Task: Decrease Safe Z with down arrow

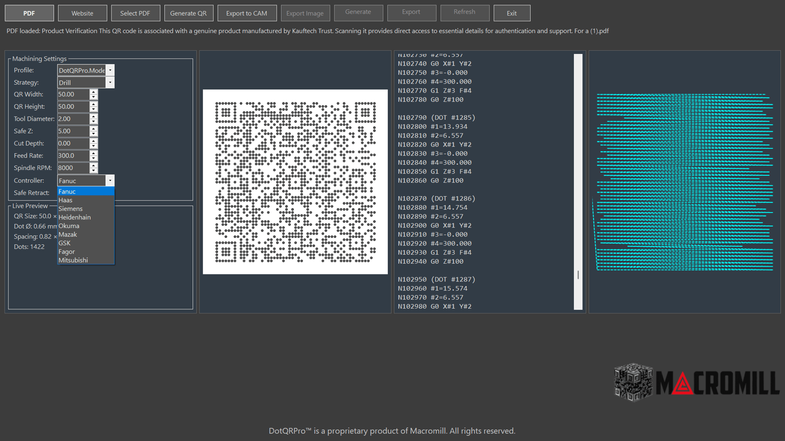Action: click(x=94, y=134)
